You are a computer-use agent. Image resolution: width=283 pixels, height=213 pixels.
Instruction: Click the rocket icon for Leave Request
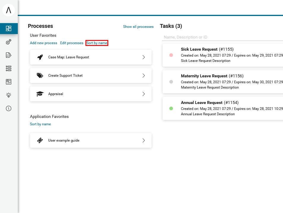40,57
